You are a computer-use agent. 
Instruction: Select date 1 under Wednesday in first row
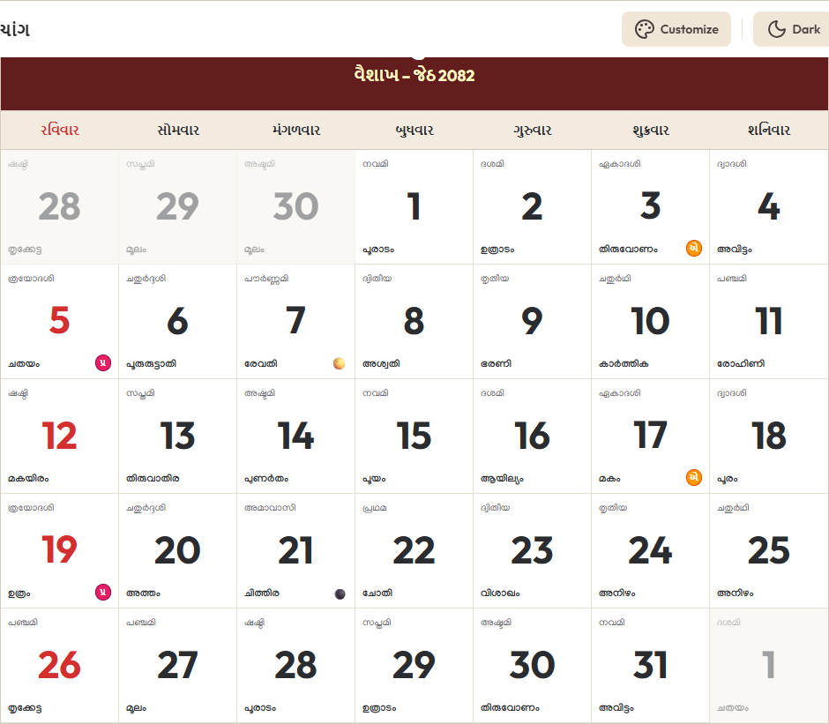point(414,206)
